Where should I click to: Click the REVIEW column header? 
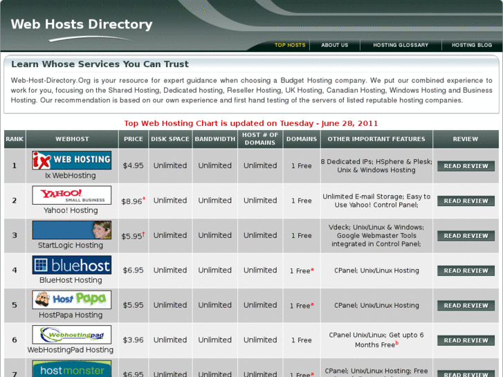(x=466, y=139)
